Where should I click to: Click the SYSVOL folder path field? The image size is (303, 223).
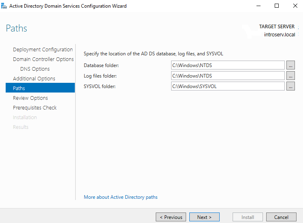[x=228, y=86]
